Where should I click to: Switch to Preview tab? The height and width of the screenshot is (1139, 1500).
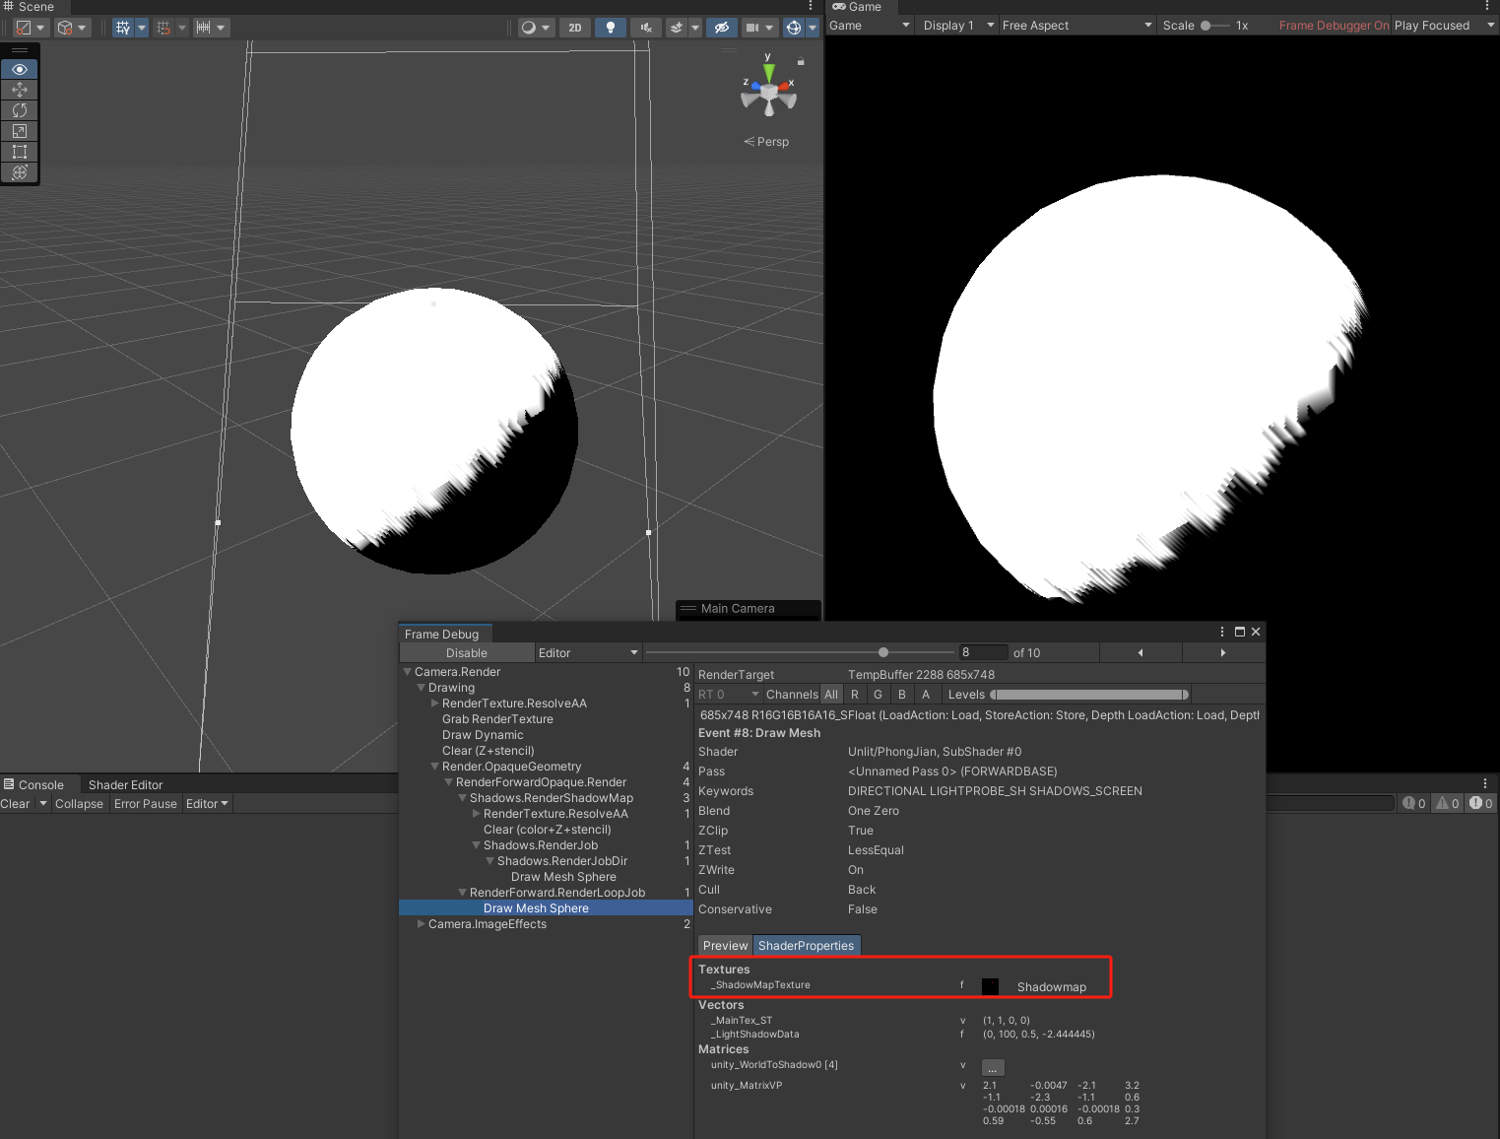pyautogui.click(x=726, y=946)
